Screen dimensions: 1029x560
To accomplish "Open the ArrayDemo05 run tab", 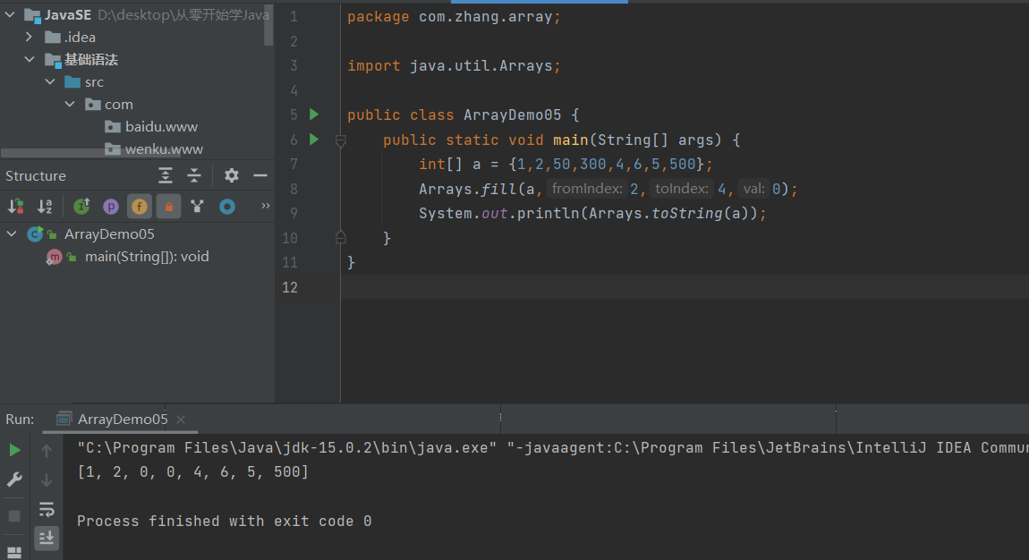I will pos(122,419).
